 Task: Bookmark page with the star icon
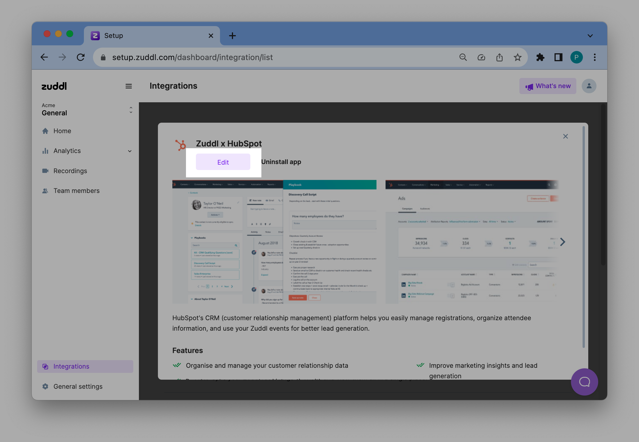(x=517, y=58)
